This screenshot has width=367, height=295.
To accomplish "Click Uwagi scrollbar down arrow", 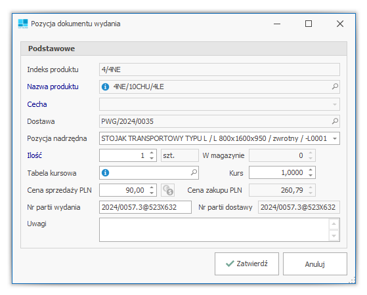I will 334,235.
